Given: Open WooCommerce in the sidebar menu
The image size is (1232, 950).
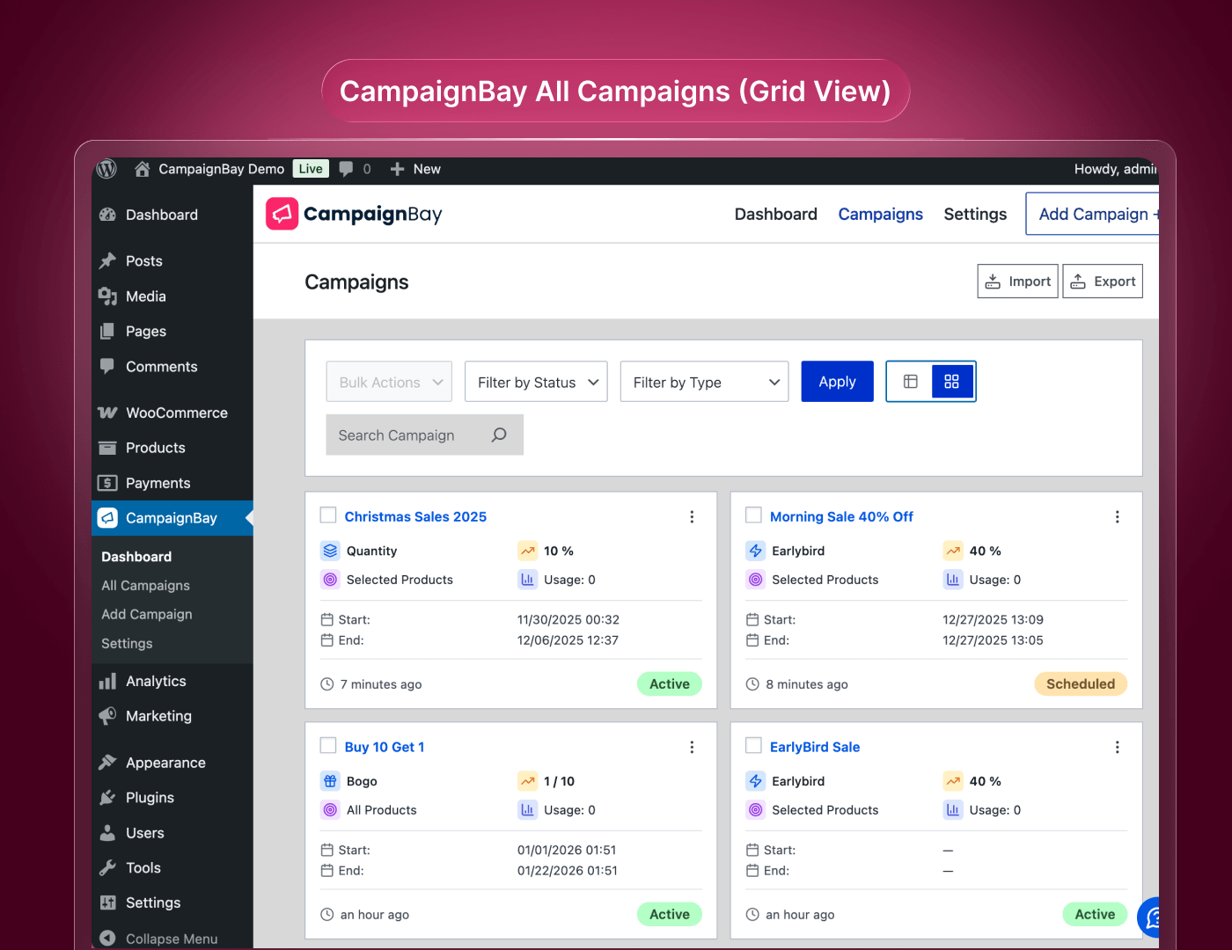Looking at the screenshot, I should 176,413.
